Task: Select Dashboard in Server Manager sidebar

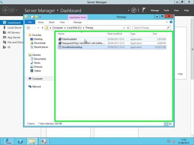Action: click(12, 23)
